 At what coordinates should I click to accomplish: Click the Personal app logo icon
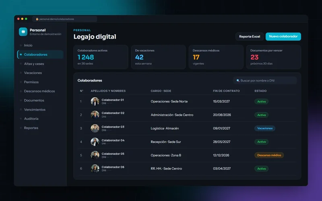pyautogui.click(x=23, y=32)
